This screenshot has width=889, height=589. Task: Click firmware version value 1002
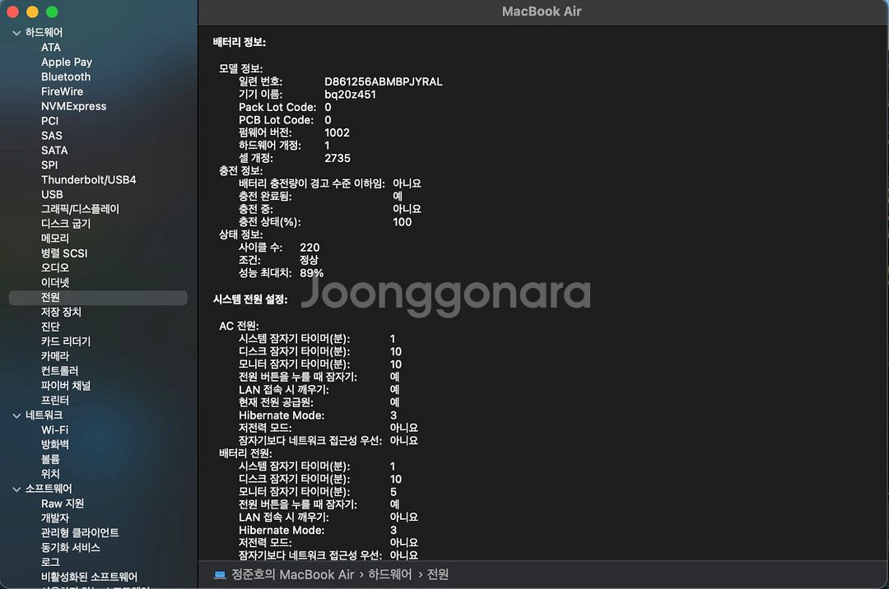[337, 133]
